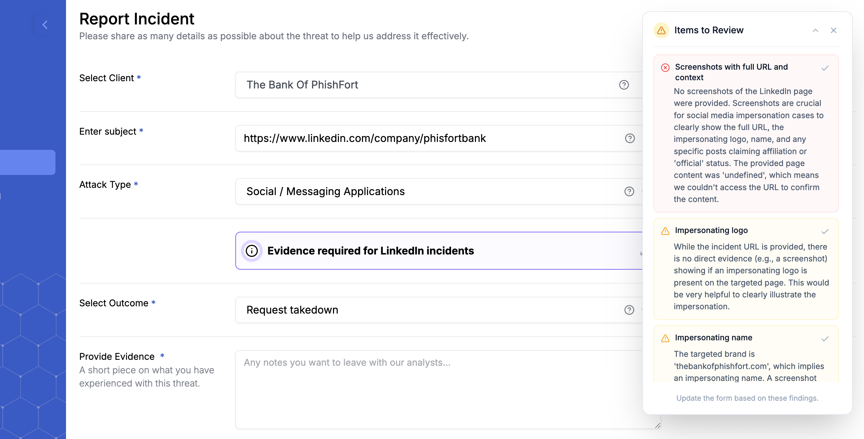Select the highlighted sidebar navigation item
Screen dimensions: 864x439
pos(27,162)
